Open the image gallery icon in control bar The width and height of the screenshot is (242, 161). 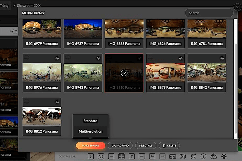click(x=183, y=156)
